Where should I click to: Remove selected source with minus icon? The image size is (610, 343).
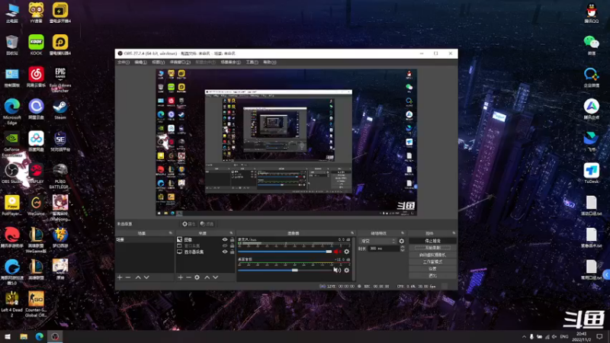[x=188, y=277]
